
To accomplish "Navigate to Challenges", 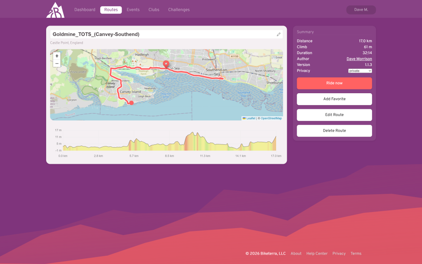I will click(x=179, y=10).
